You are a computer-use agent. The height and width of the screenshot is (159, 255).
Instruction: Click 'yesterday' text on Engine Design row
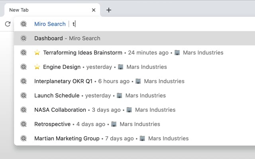coord(99,67)
